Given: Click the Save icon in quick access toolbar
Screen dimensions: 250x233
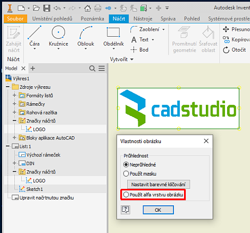Looking at the screenshot, I should (x=47, y=8).
